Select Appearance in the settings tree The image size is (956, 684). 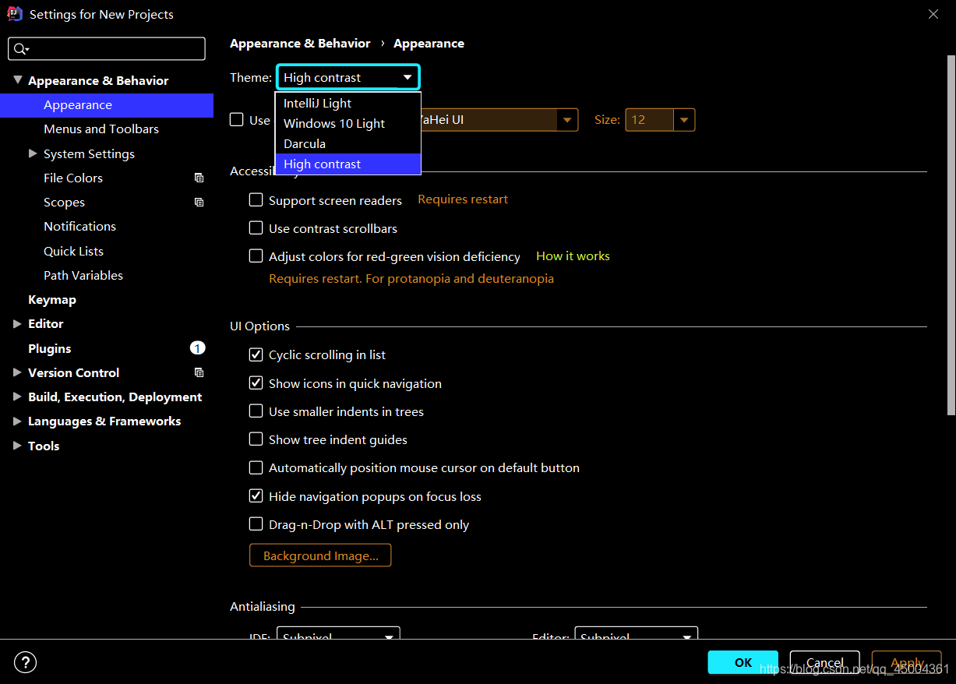pyautogui.click(x=107, y=105)
